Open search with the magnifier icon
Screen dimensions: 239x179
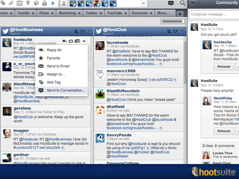[183, 3]
